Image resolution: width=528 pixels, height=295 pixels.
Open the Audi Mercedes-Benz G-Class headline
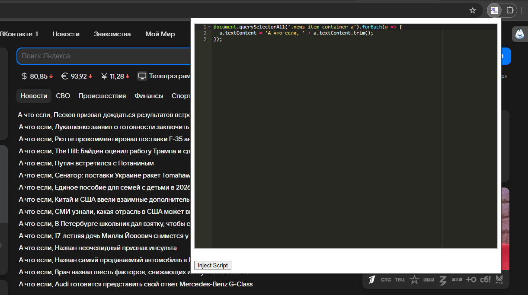(136, 284)
